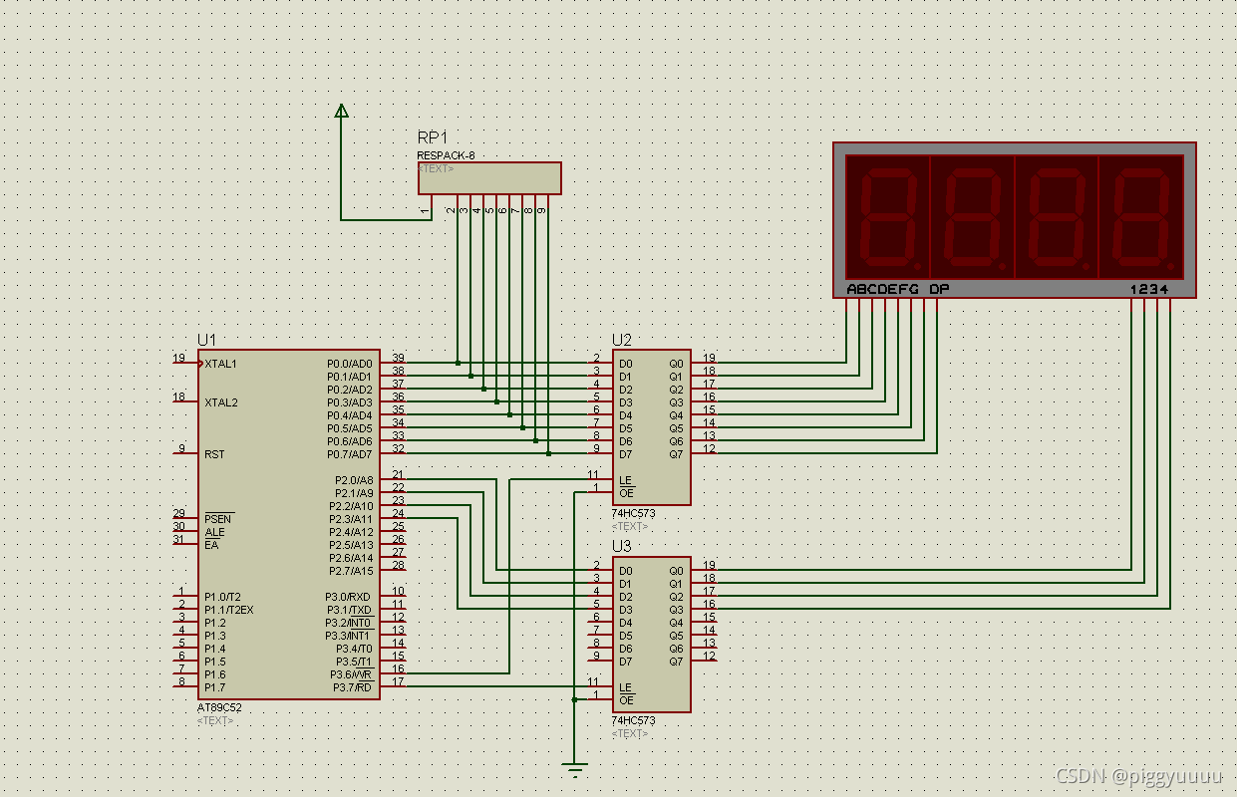Click the "EA" pin label on U1
Image resolution: width=1237 pixels, height=797 pixels.
pos(211,545)
